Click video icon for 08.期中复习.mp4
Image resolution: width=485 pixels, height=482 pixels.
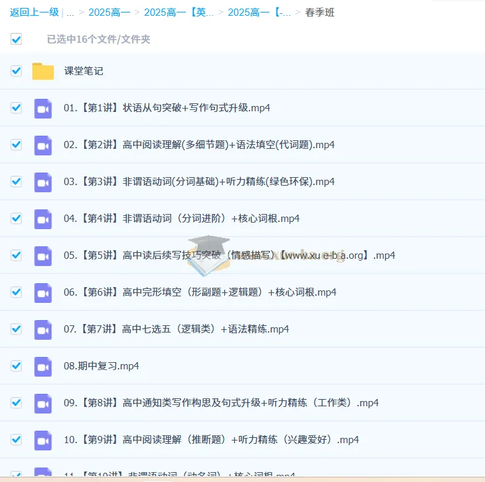coord(43,366)
